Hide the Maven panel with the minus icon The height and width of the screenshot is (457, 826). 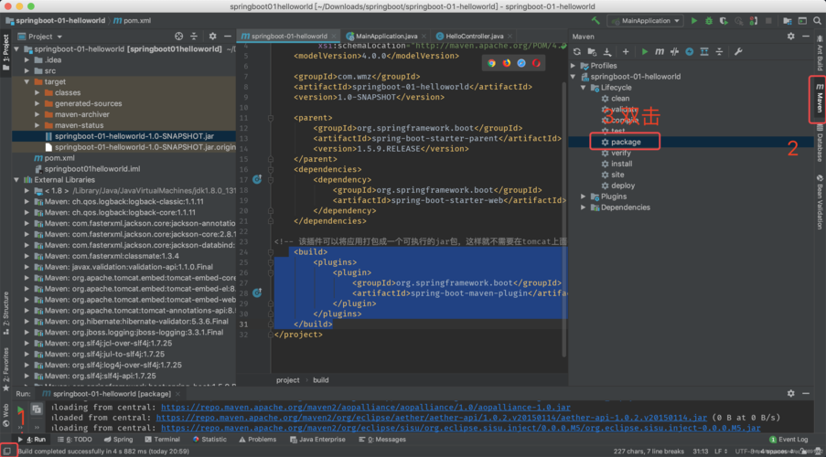pyautogui.click(x=806, y=37)
